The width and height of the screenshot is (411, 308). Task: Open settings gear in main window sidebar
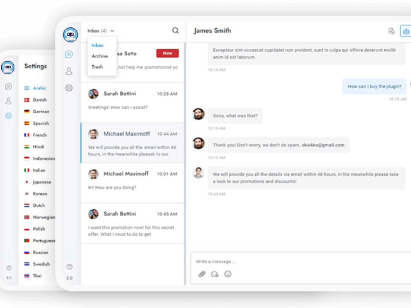pos(69,88)
